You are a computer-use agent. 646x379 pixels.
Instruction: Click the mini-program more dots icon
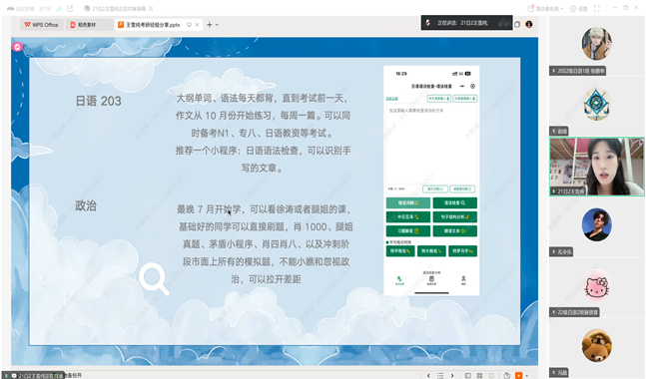[x=462, y=86]
